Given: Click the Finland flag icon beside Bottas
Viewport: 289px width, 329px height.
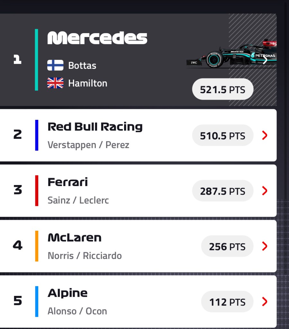Looking at the screenshot, I should pyautogui.click(x=55, y=65).
